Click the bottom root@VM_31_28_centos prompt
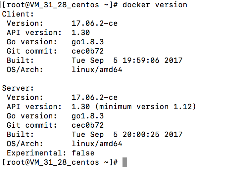 [x=60, y=162]
